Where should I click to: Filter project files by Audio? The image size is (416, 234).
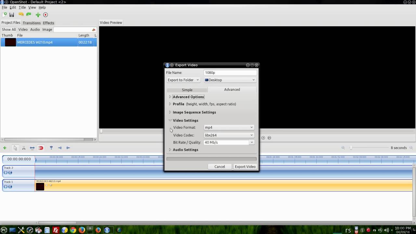point(35,30)
